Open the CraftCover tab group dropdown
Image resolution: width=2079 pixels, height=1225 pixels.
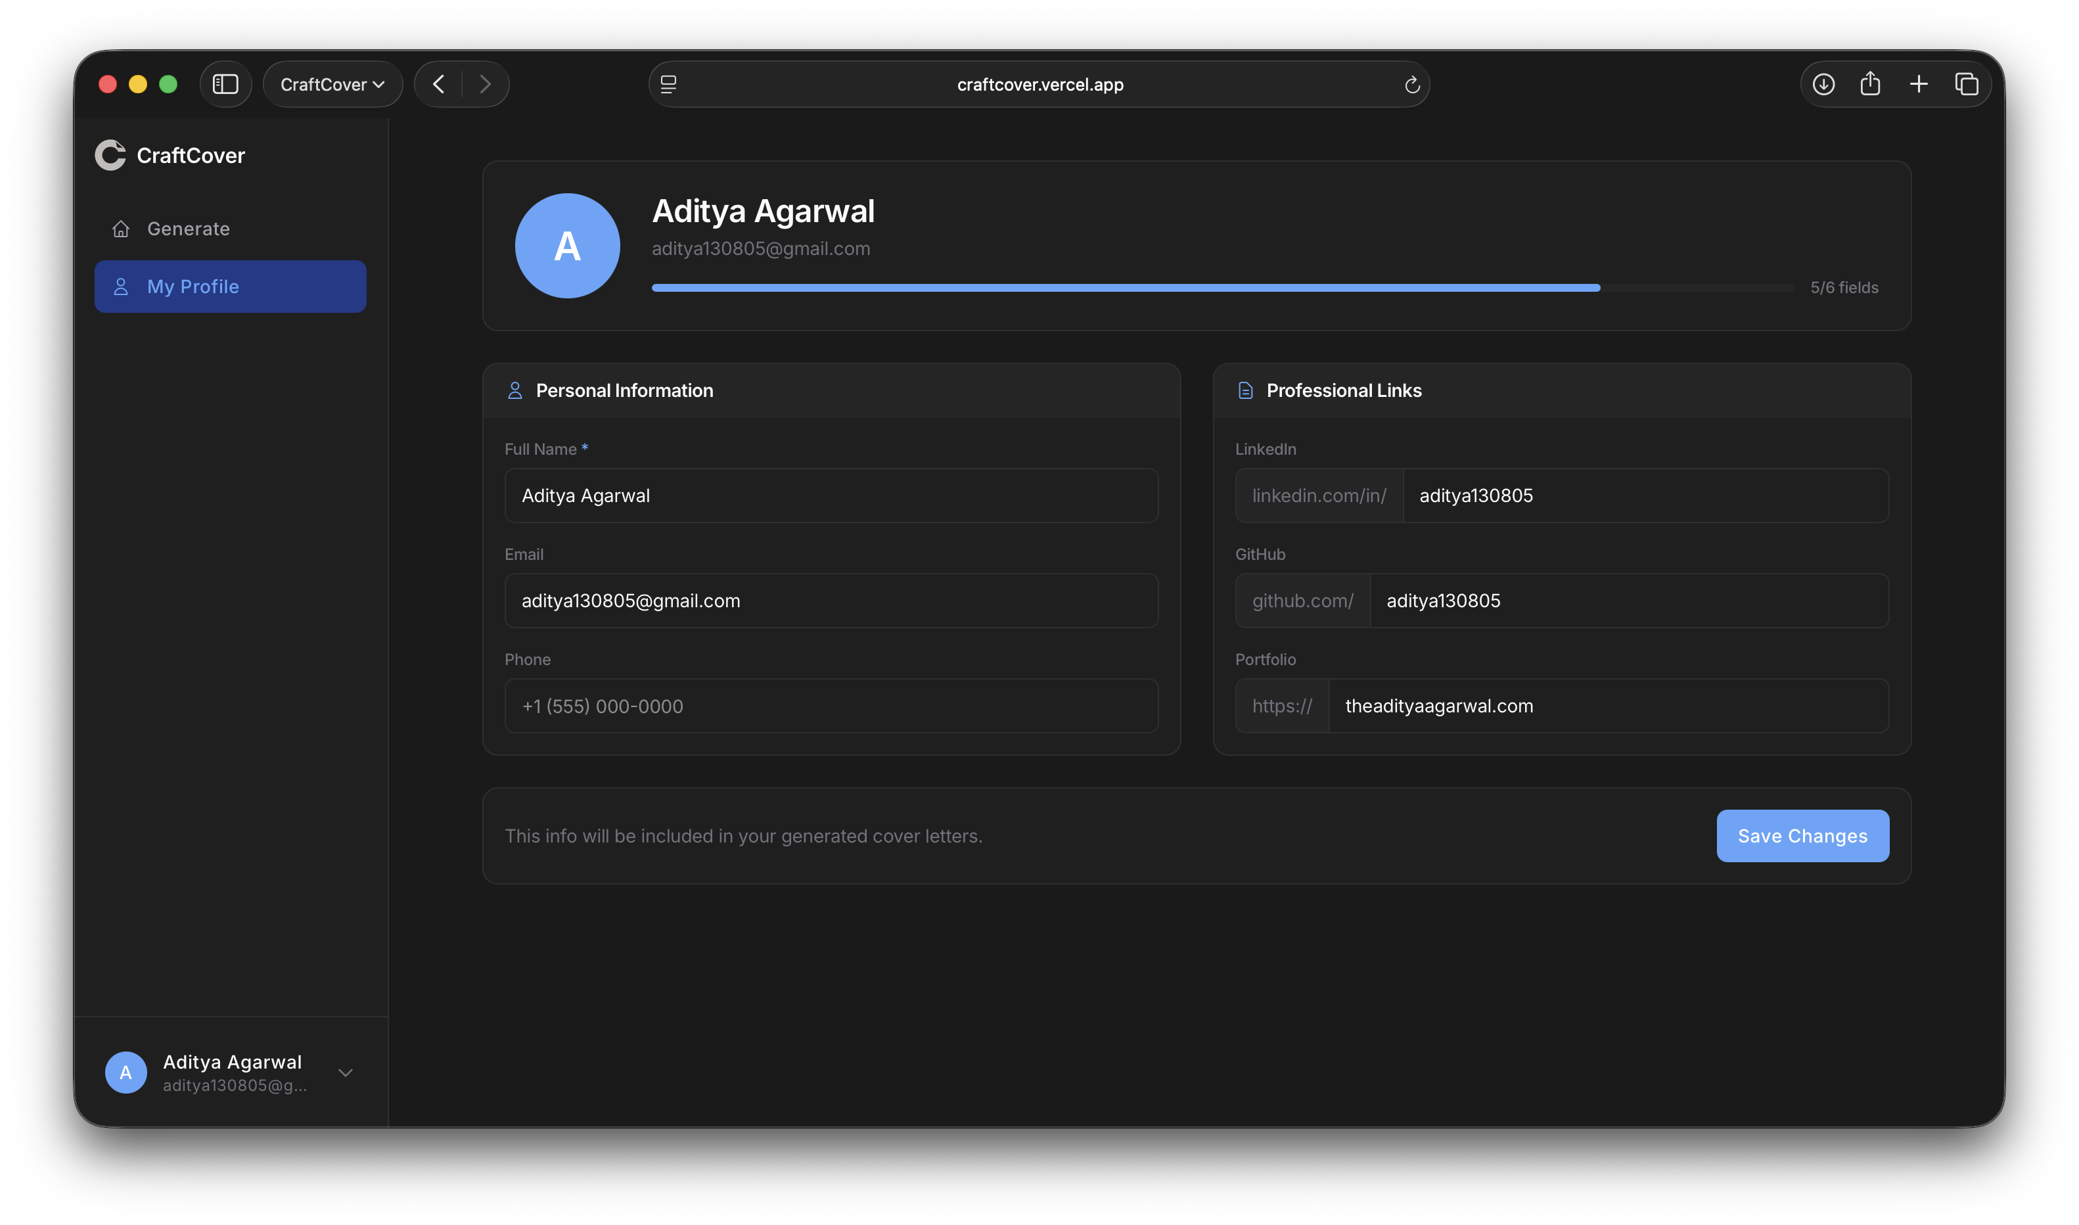click(x=332, y=84)
